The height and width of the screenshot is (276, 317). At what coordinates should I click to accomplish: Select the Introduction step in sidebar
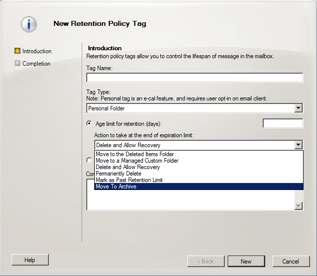click(x=36, y=51)
